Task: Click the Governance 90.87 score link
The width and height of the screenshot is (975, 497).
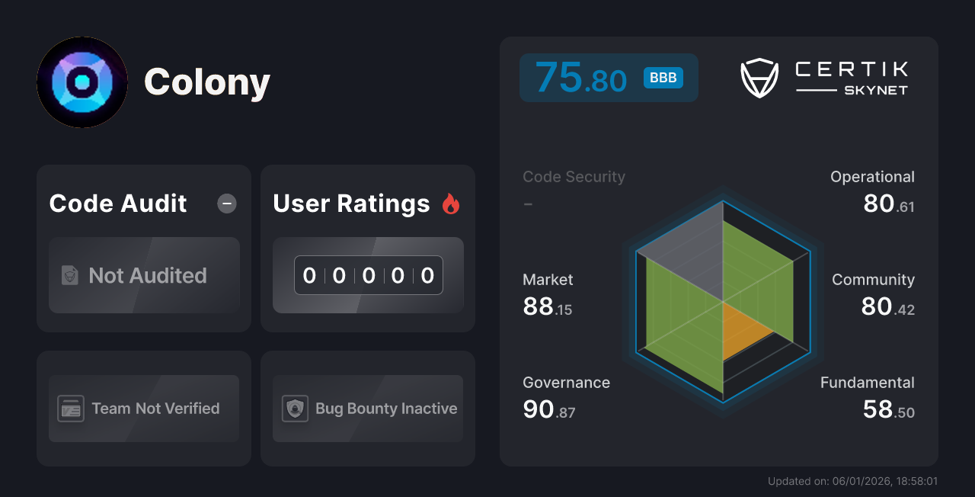Action: click(x=566, y=397)
